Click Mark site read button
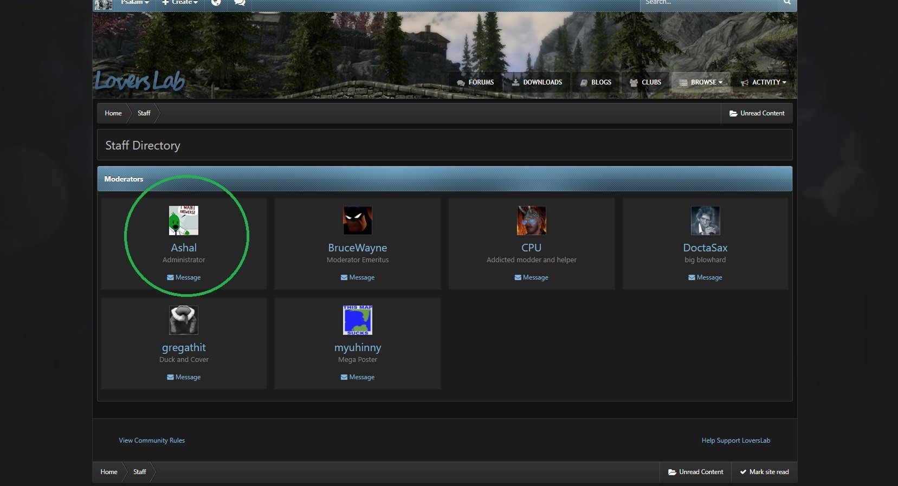Image resolution: width=898 pixels, height=486 pixels. [764, 472]
